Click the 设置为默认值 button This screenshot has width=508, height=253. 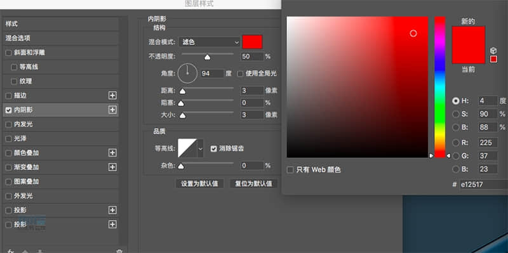199,184
